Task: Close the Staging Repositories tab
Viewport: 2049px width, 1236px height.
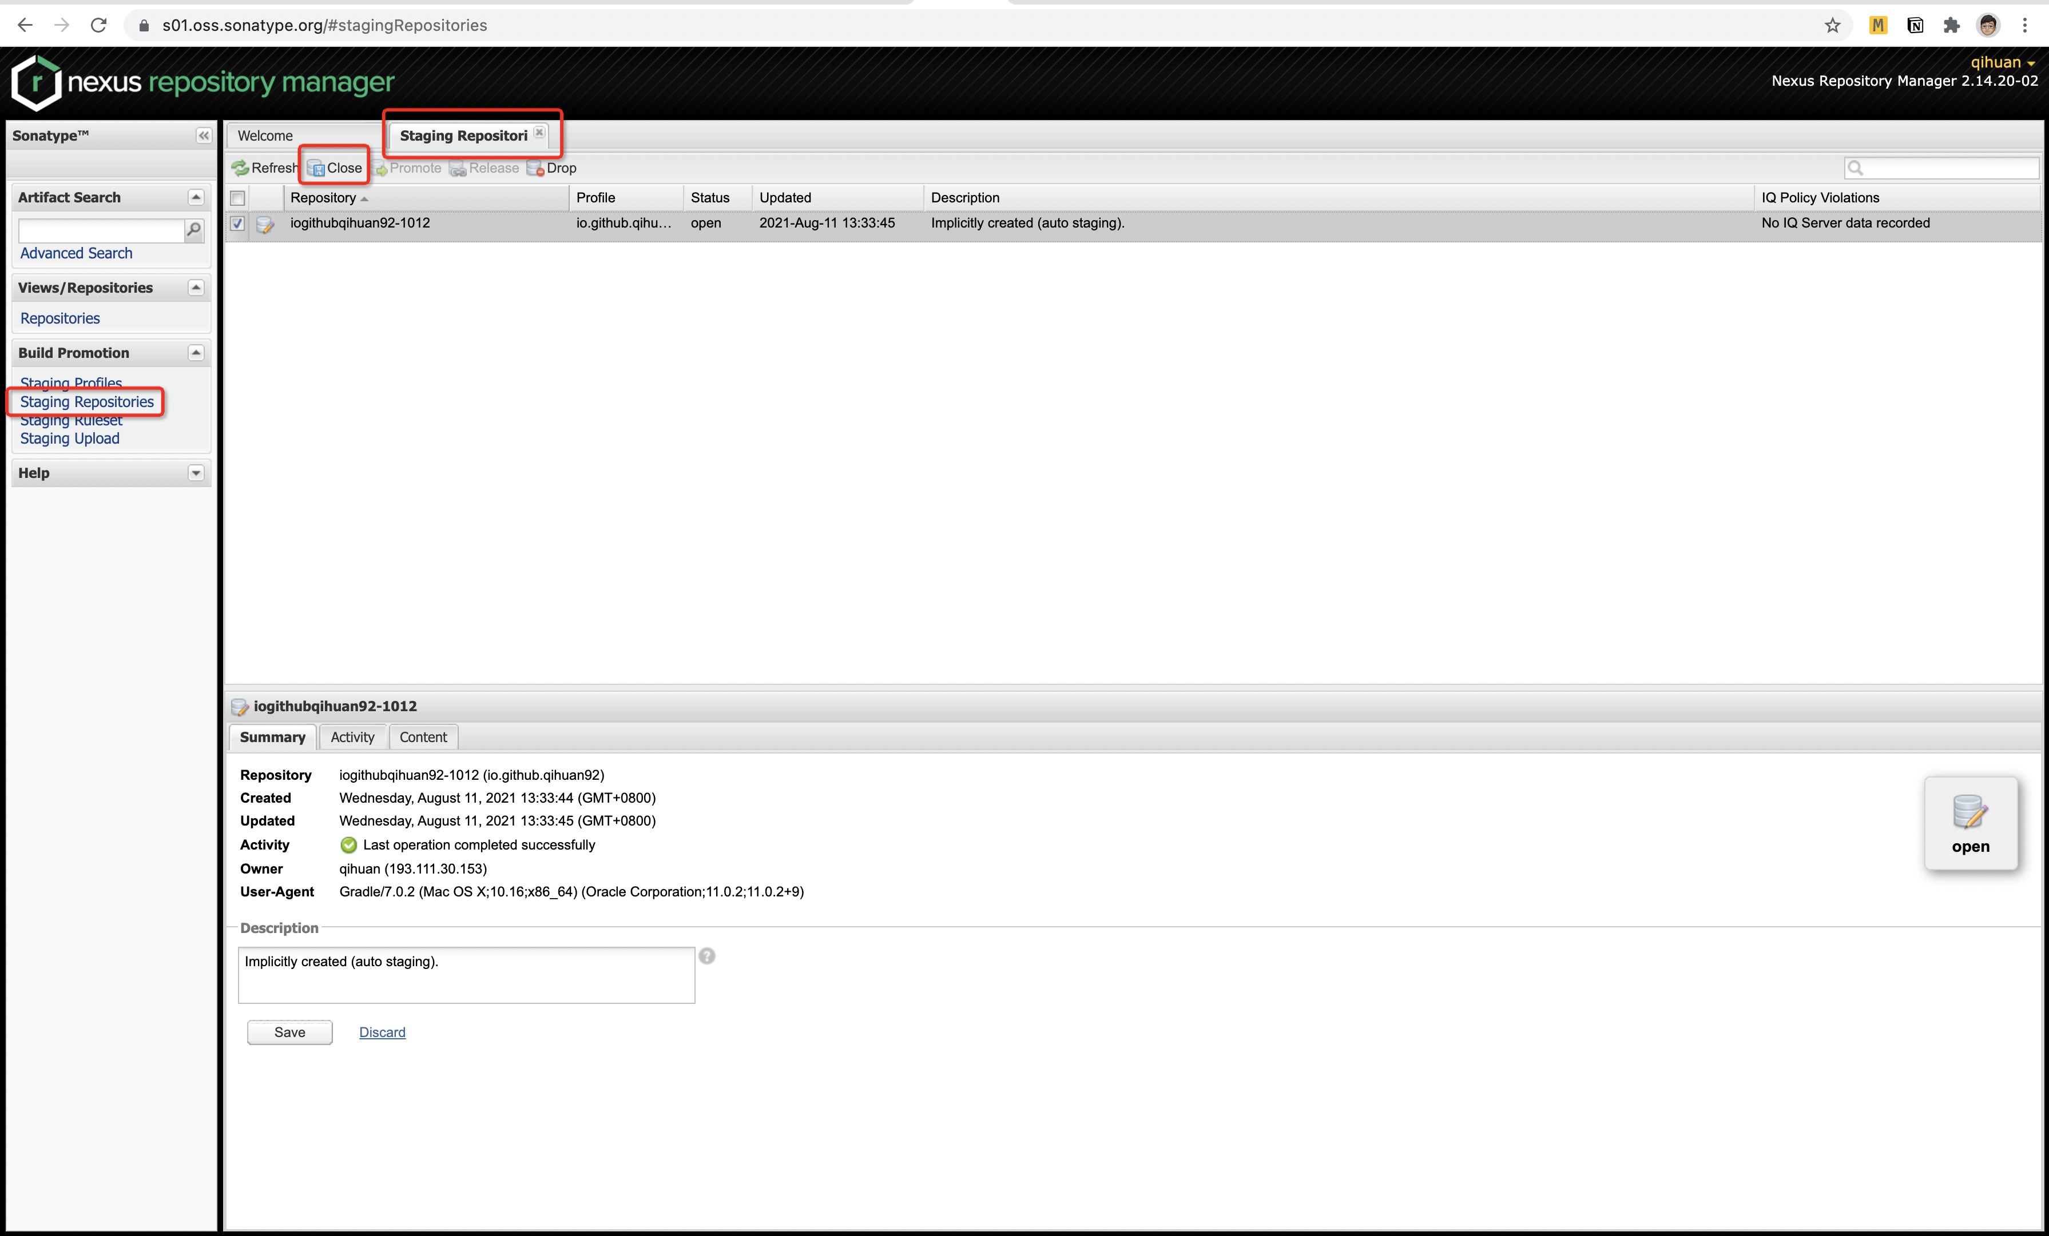Action: tap(539, 132)
